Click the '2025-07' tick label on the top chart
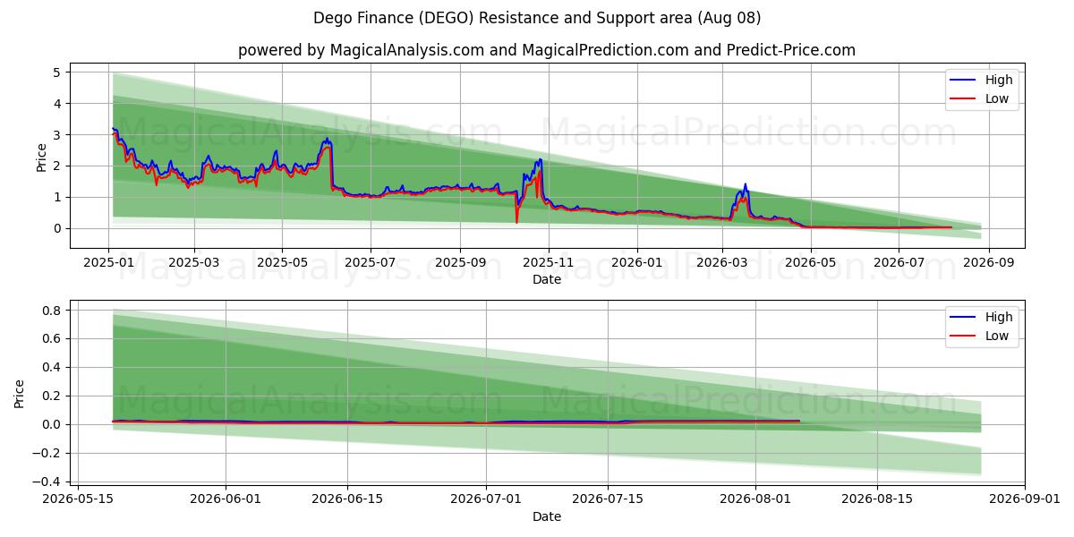Viewport: 1074px width, 537px height. 371,262
